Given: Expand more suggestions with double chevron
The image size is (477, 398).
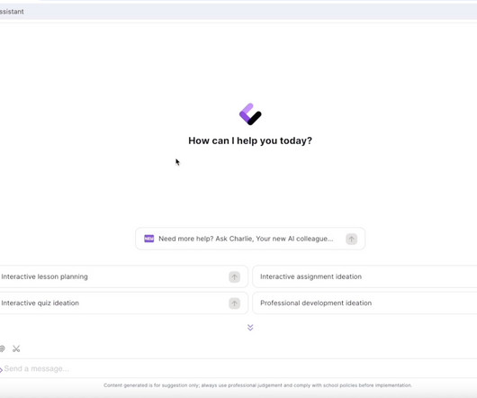Looking at the screenshot, I should tap(250, 328).
